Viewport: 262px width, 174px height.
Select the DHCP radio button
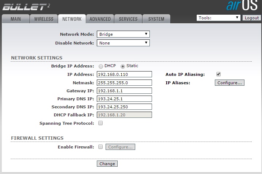pyautogui.click(x=101, y=66)
